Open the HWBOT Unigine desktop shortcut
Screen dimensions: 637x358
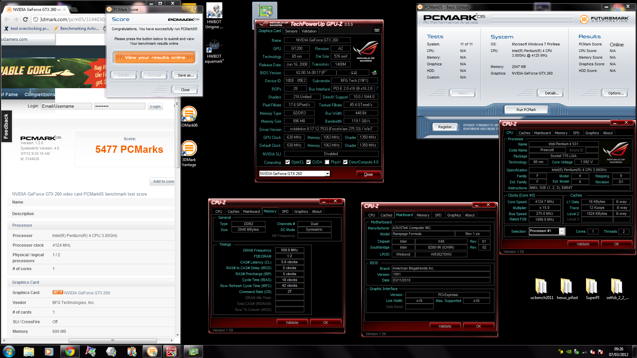click(x=214, y=16)
